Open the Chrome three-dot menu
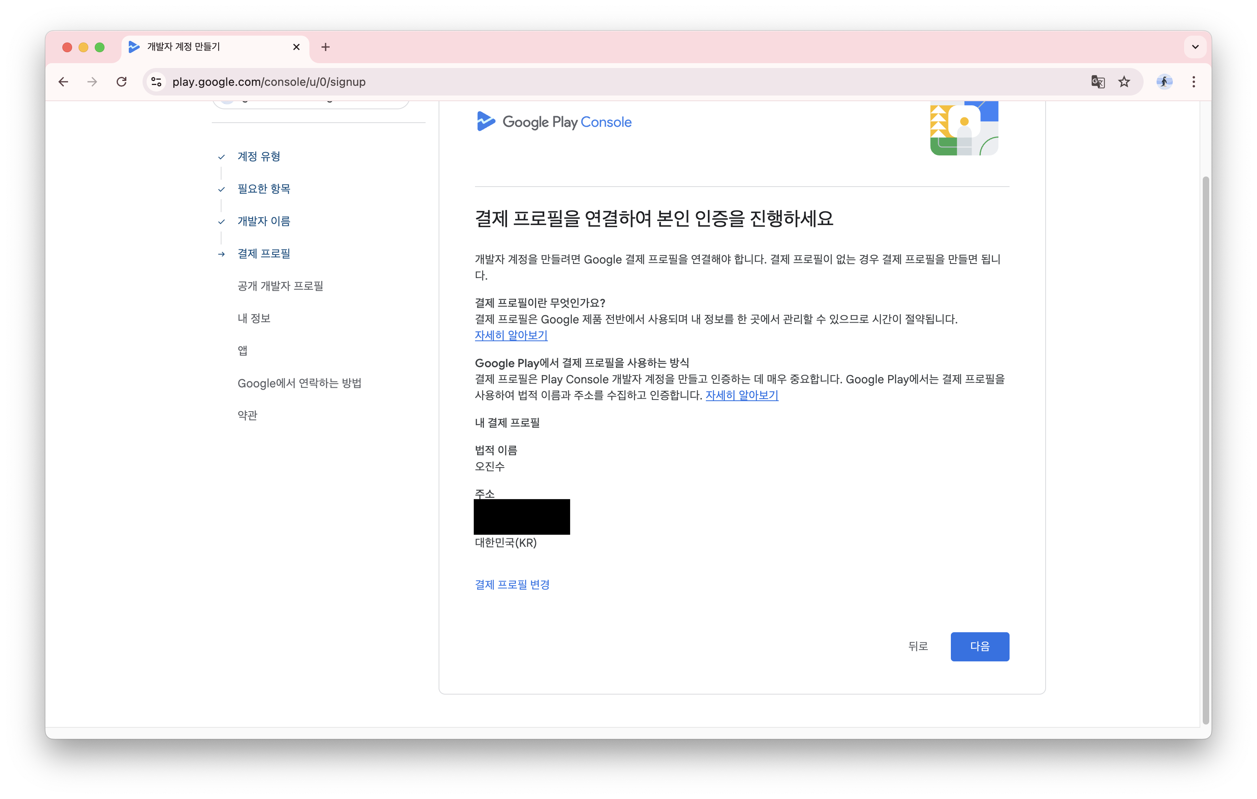1257x799 pixels. pos(1193,81)
